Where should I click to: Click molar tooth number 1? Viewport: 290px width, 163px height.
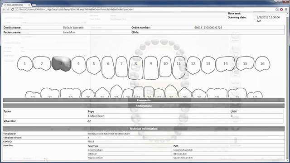point(25,64)
